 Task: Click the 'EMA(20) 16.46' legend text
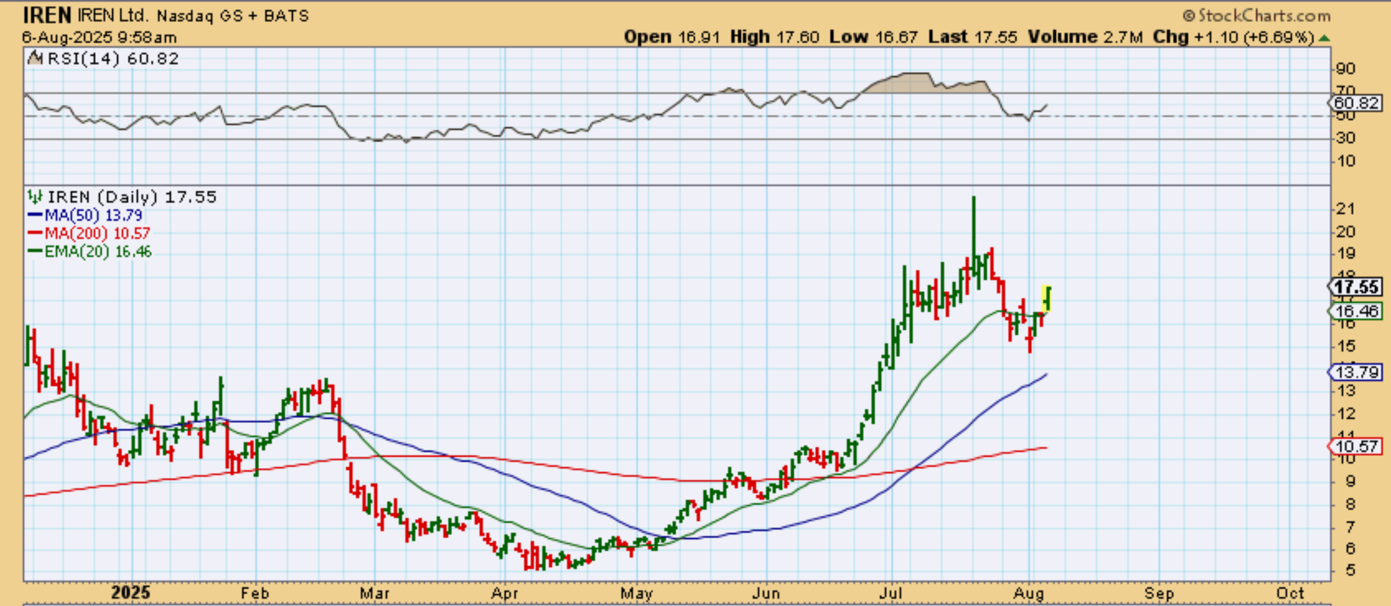pos(98,251)
